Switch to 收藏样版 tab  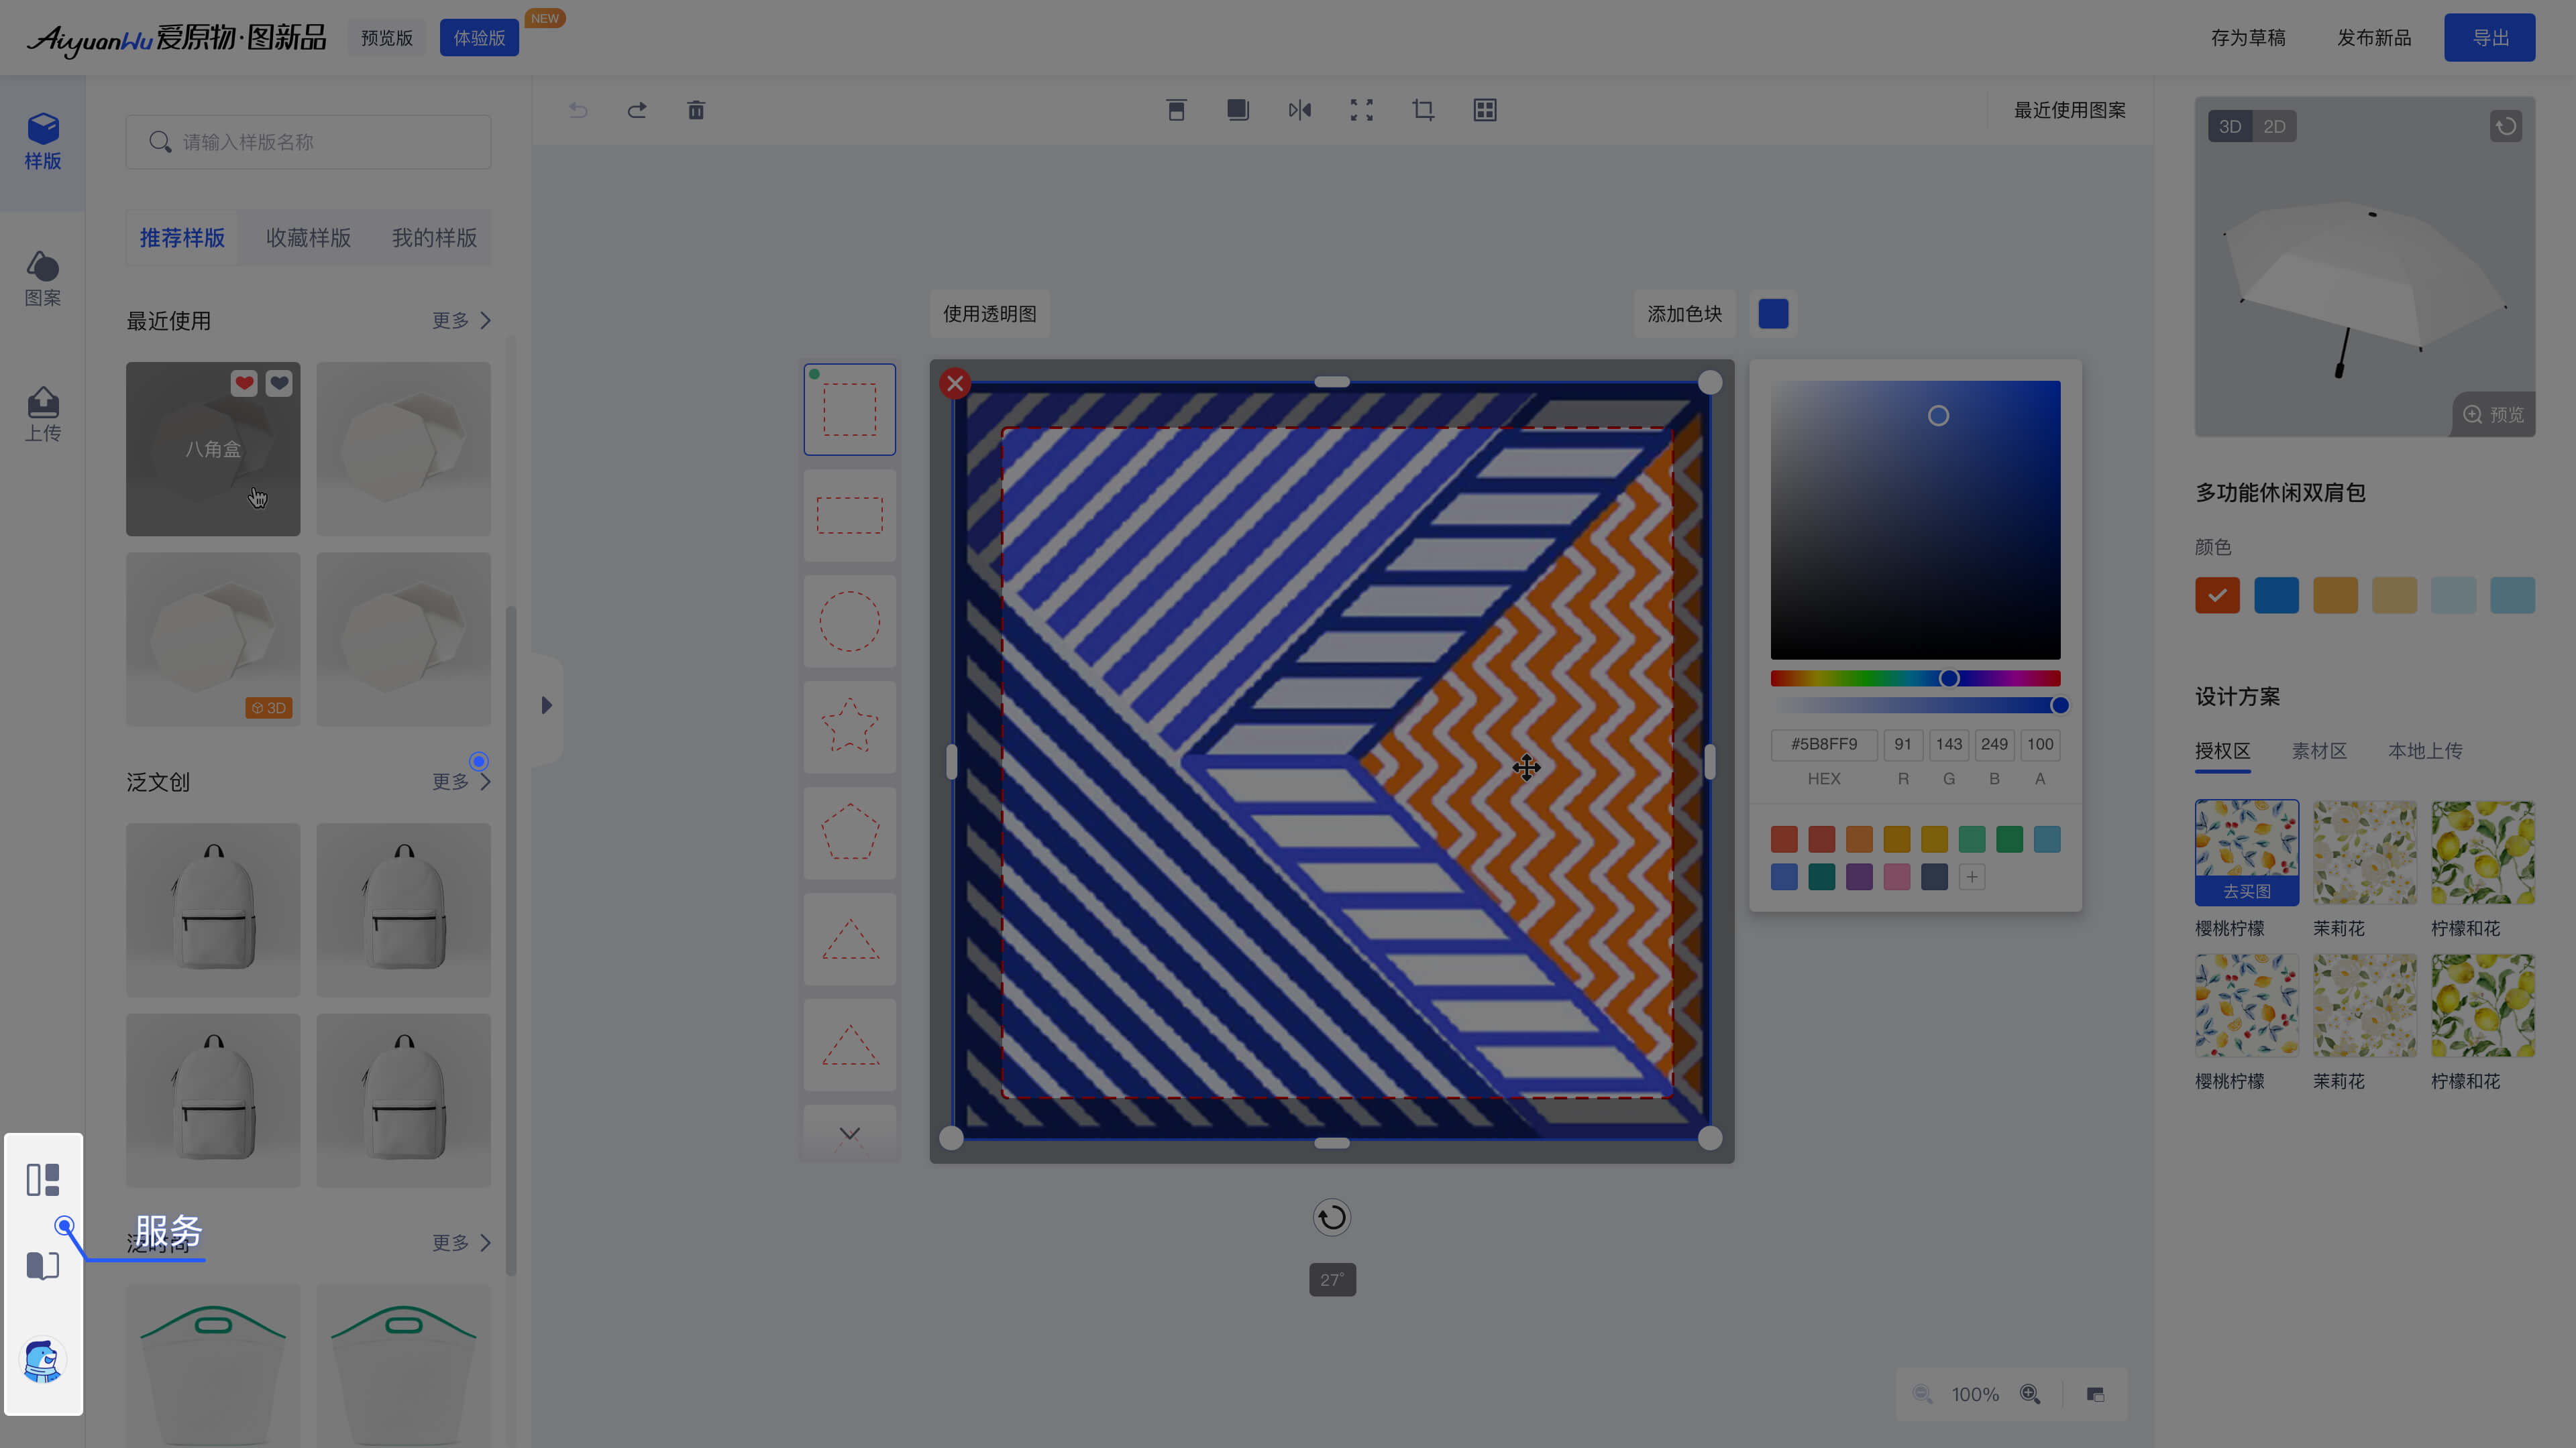[308, 238]
